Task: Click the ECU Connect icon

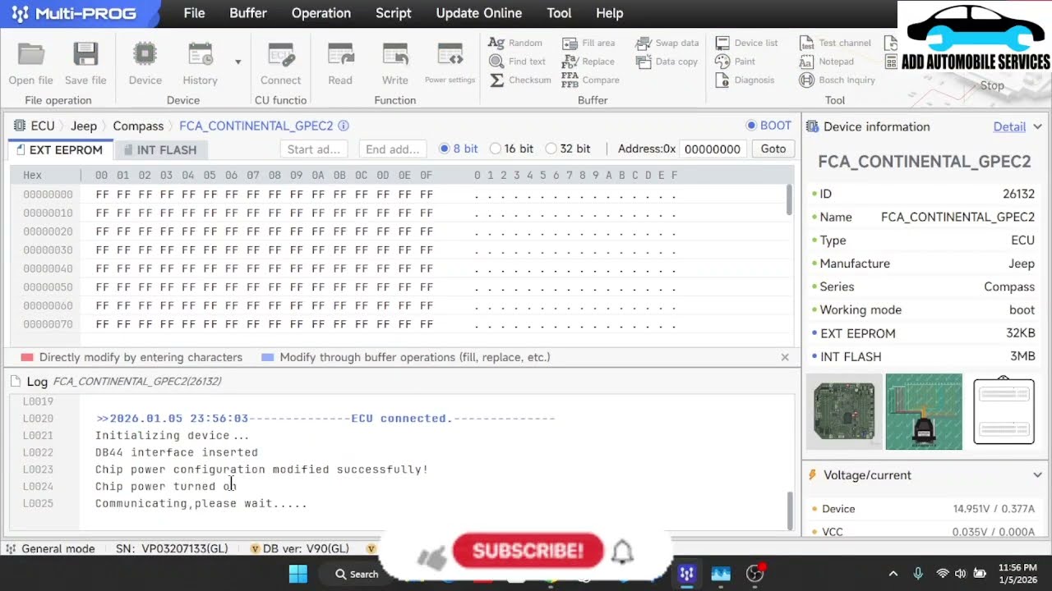Action: (281, 55)
